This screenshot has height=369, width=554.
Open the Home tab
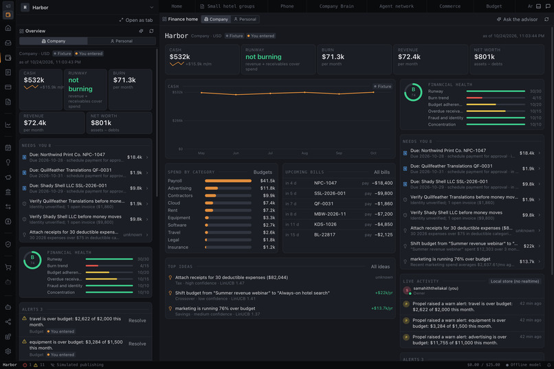[177, 6]
